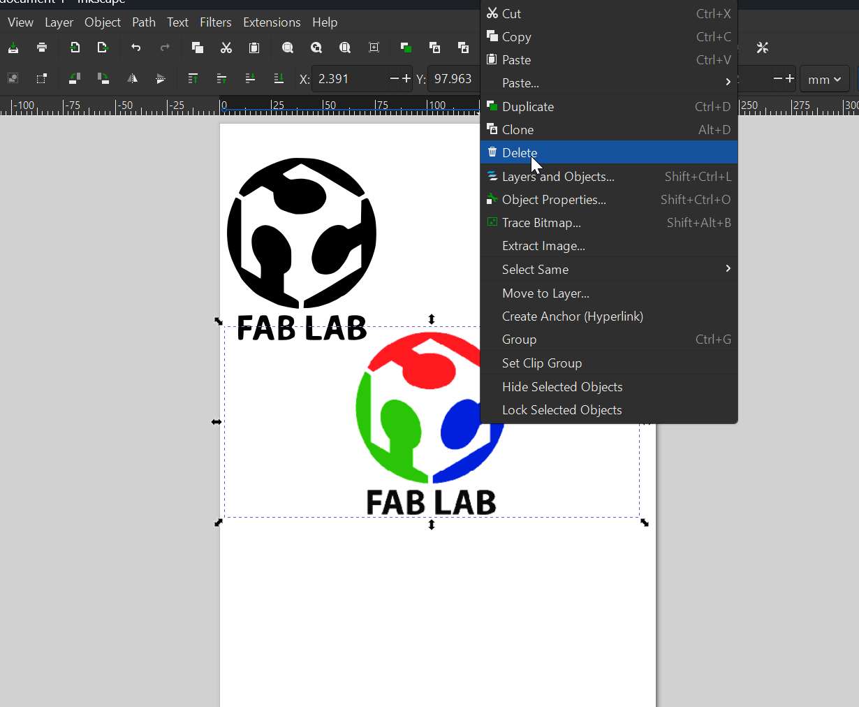The height and width of the screenshot is (707, 859).
Task: Open the Filters menu
Action: 215,22
